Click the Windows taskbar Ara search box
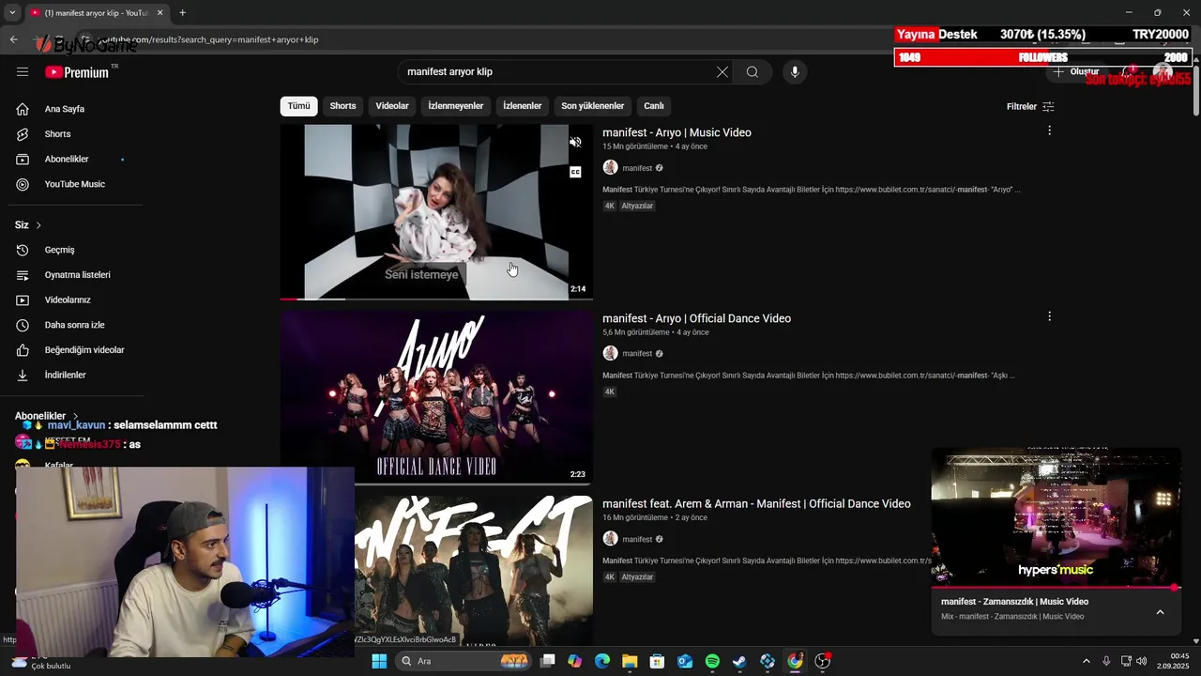Image resolution: width=1201 pixels, height=676 pixels. tap(463, 661)
